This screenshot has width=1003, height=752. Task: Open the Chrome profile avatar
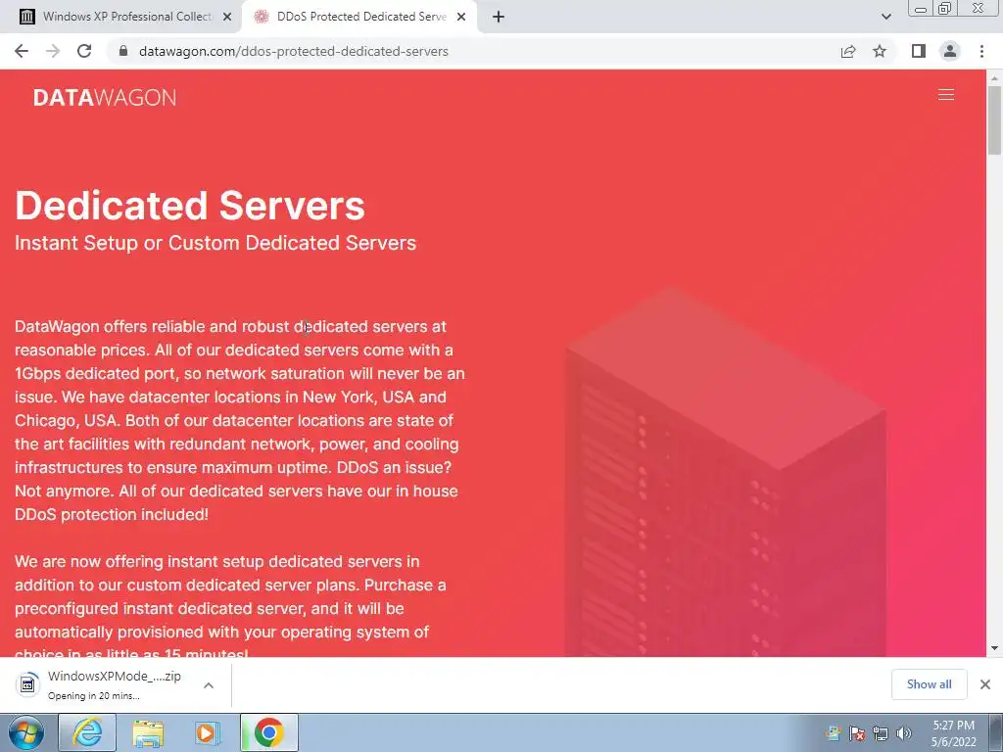(950, 51)
